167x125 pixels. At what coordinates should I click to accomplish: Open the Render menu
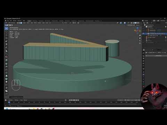(15, 21)
